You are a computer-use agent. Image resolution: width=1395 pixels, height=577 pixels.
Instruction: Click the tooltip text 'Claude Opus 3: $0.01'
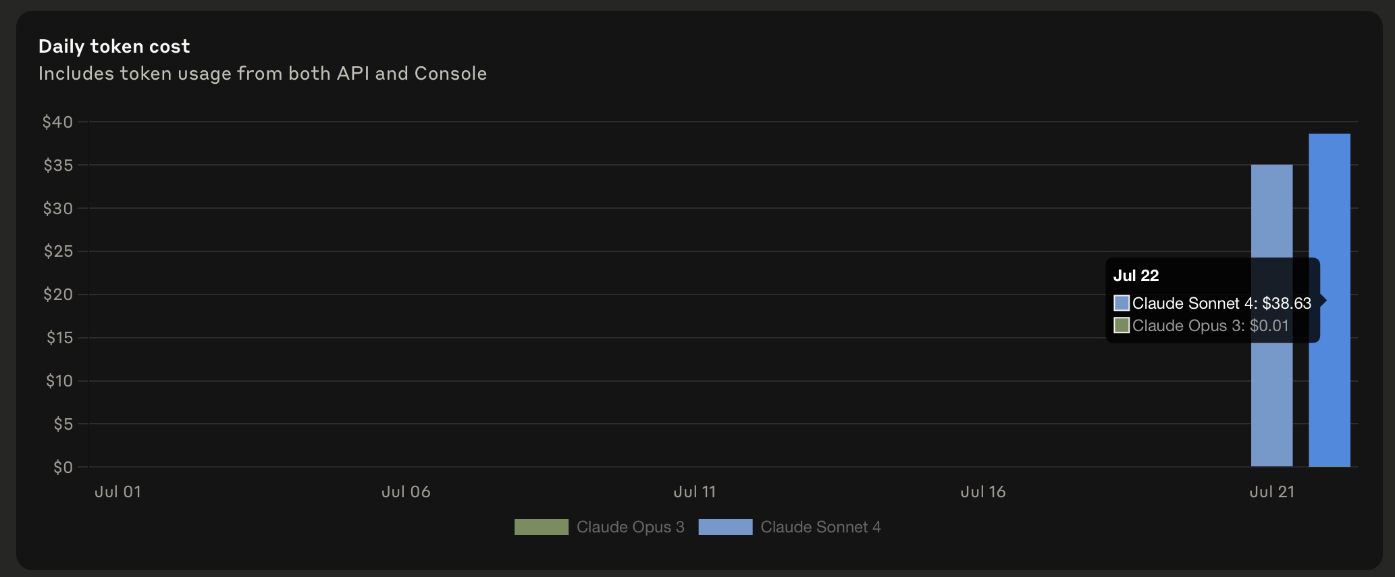click(1210, 326)
